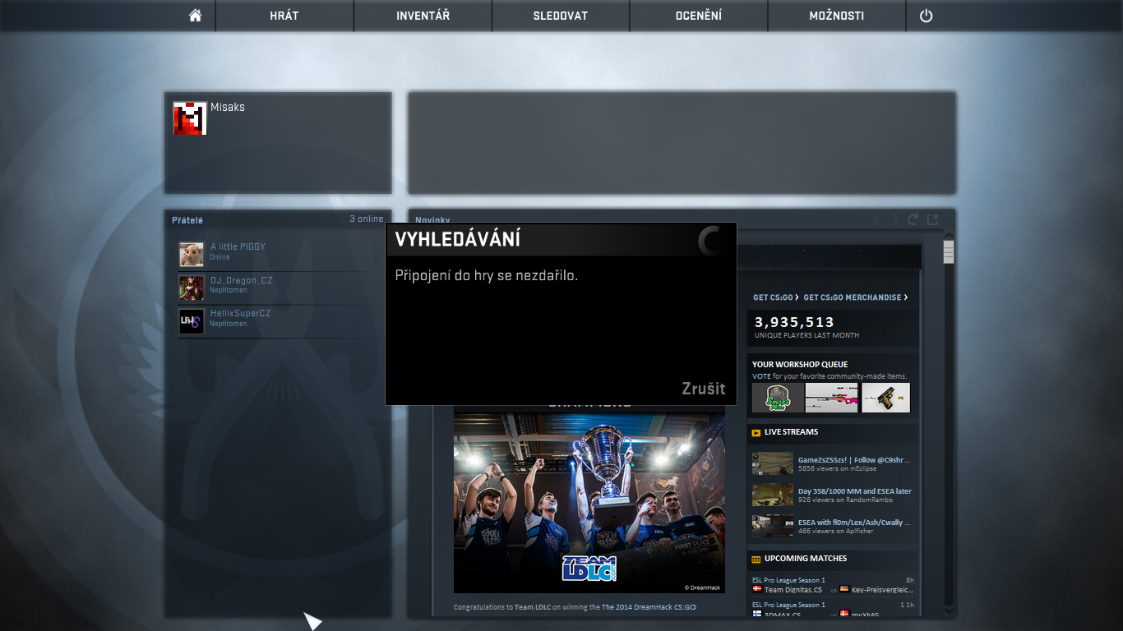This screenshot has height=631, width=1123.
Task: Follow the GET CS:GO MERCHANDISE link
Action: 855,297
